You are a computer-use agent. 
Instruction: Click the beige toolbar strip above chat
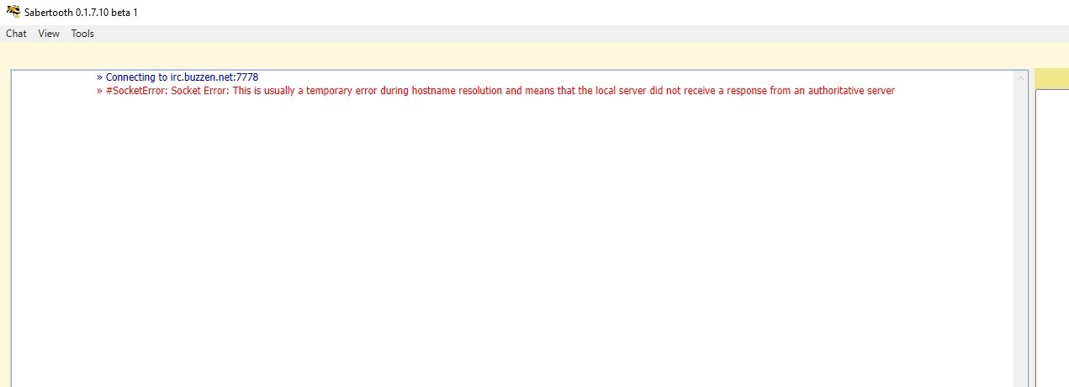coord(534,56)
